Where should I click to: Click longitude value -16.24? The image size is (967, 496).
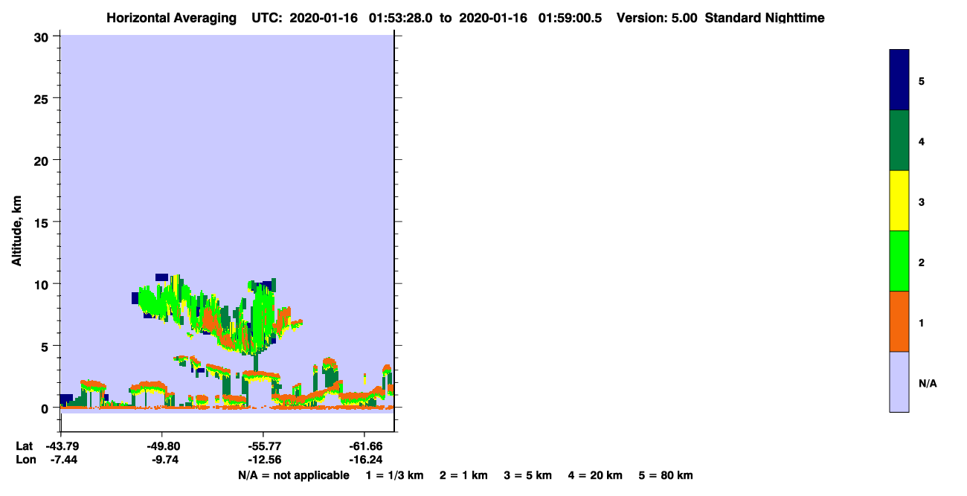tap(364, 460)
